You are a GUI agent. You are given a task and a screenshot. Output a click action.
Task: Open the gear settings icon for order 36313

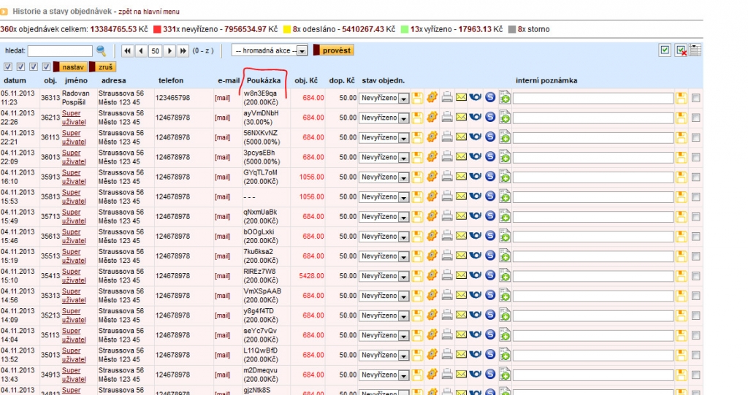[432, 97]
